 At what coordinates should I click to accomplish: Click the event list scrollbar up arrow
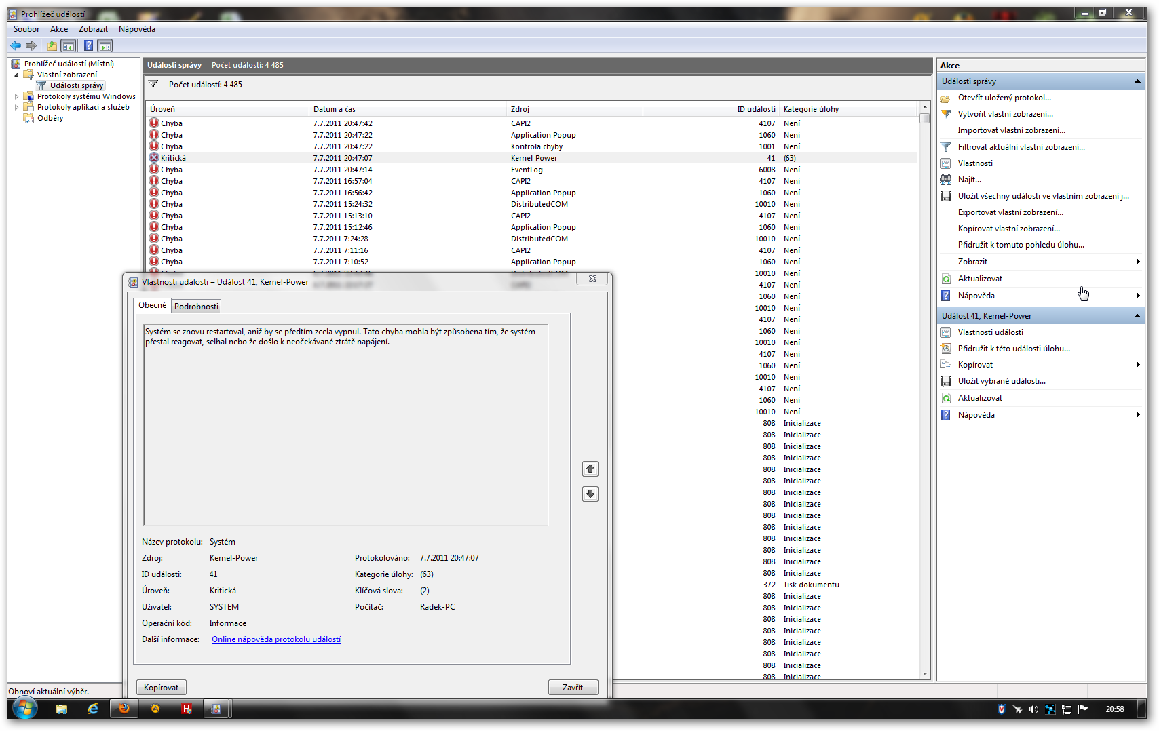click(x=925, y=108)
